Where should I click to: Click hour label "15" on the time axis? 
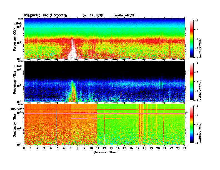pyautogui.click(x=124, y=148)
